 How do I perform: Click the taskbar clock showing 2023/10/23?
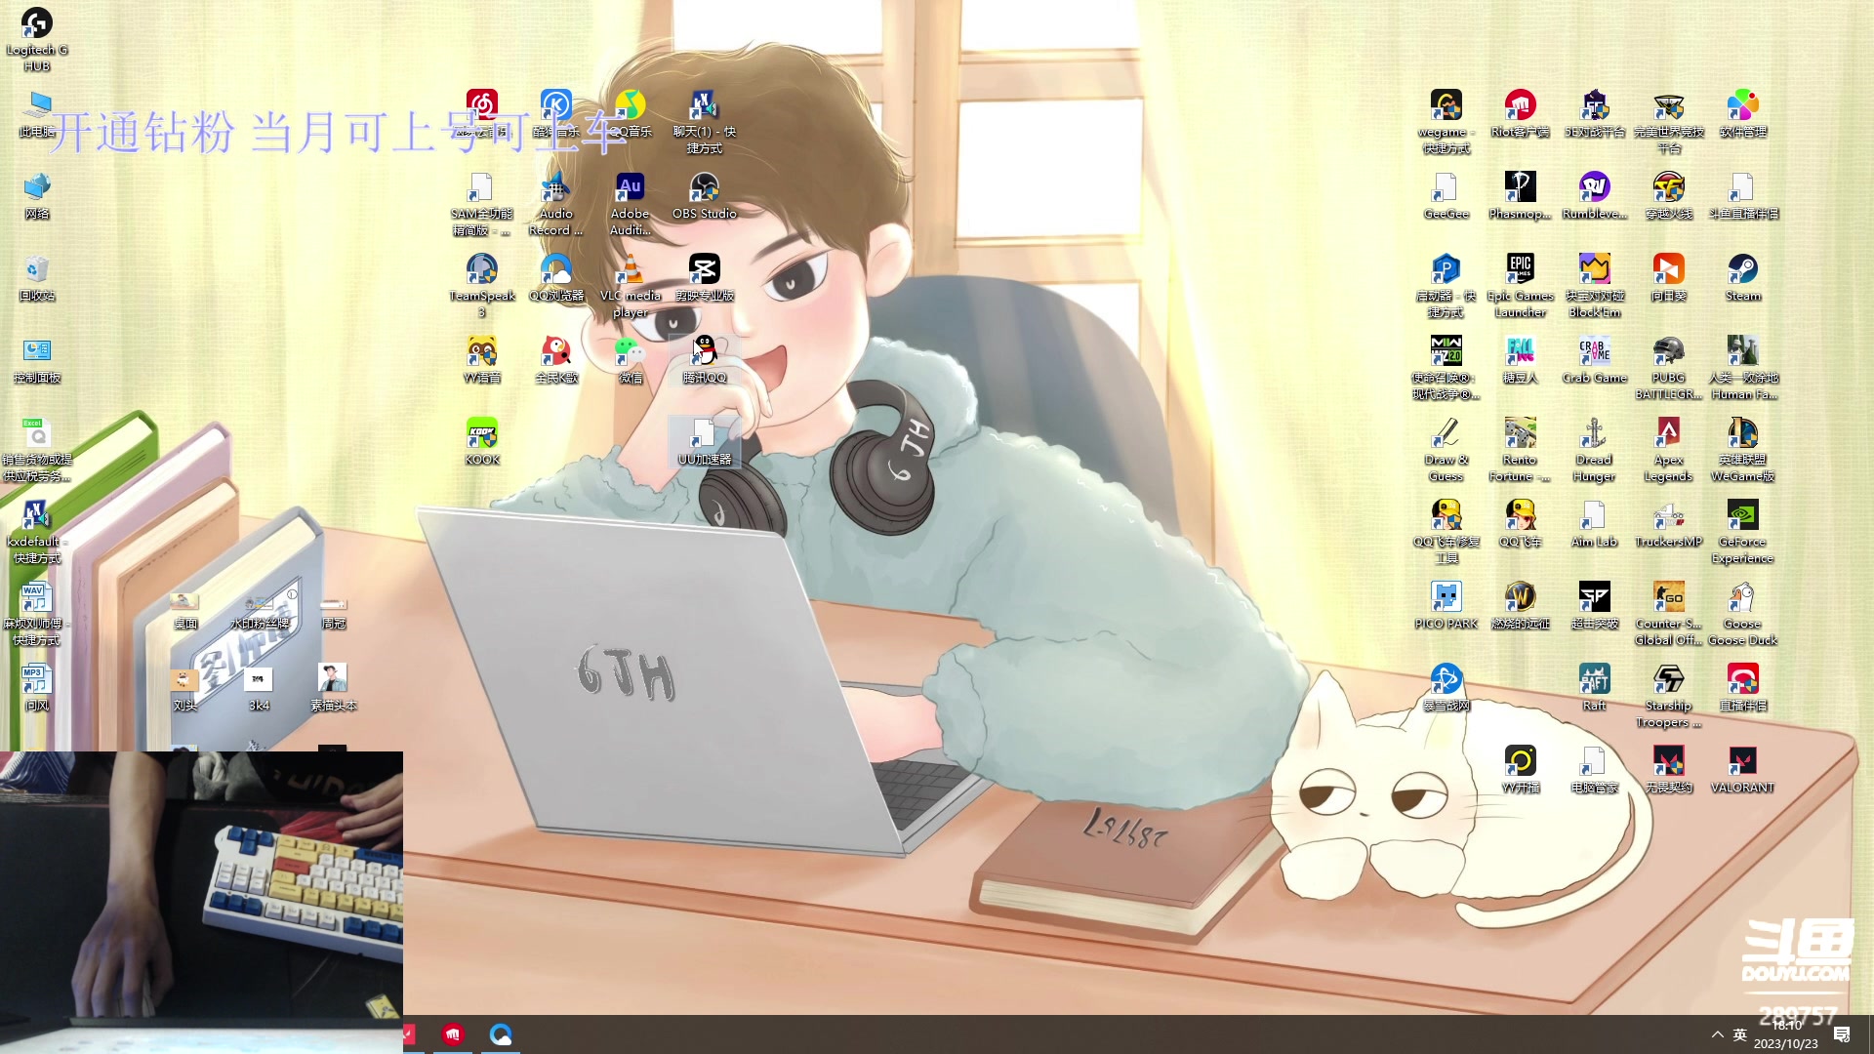coord(1786,1035)
